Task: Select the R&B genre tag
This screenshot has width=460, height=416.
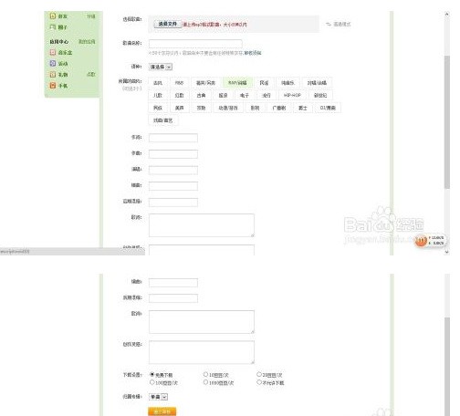Action: point(179,83)
